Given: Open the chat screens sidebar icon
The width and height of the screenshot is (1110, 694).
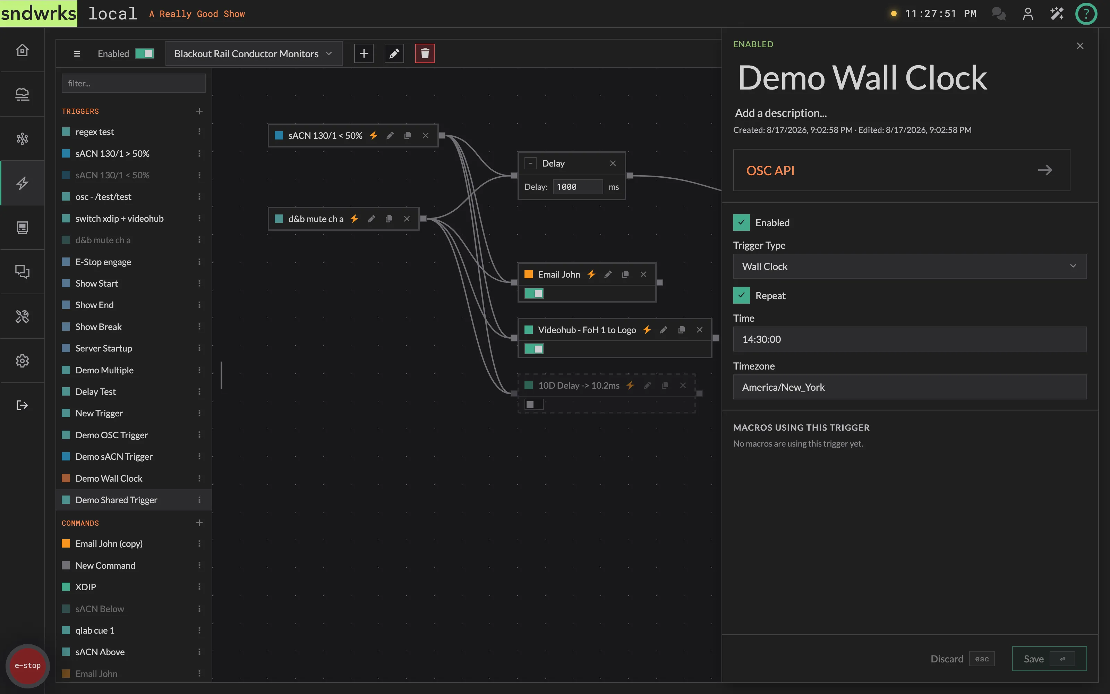Looking at the screenshot, I should 22,272.
